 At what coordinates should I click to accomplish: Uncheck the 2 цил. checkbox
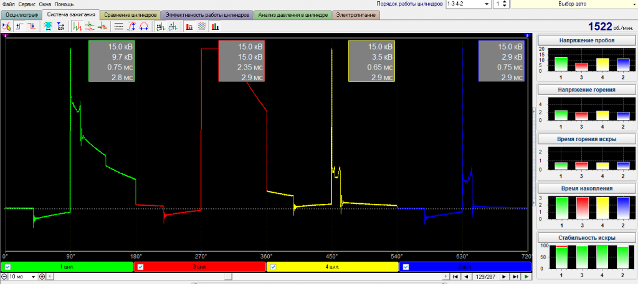pos(406,267)
